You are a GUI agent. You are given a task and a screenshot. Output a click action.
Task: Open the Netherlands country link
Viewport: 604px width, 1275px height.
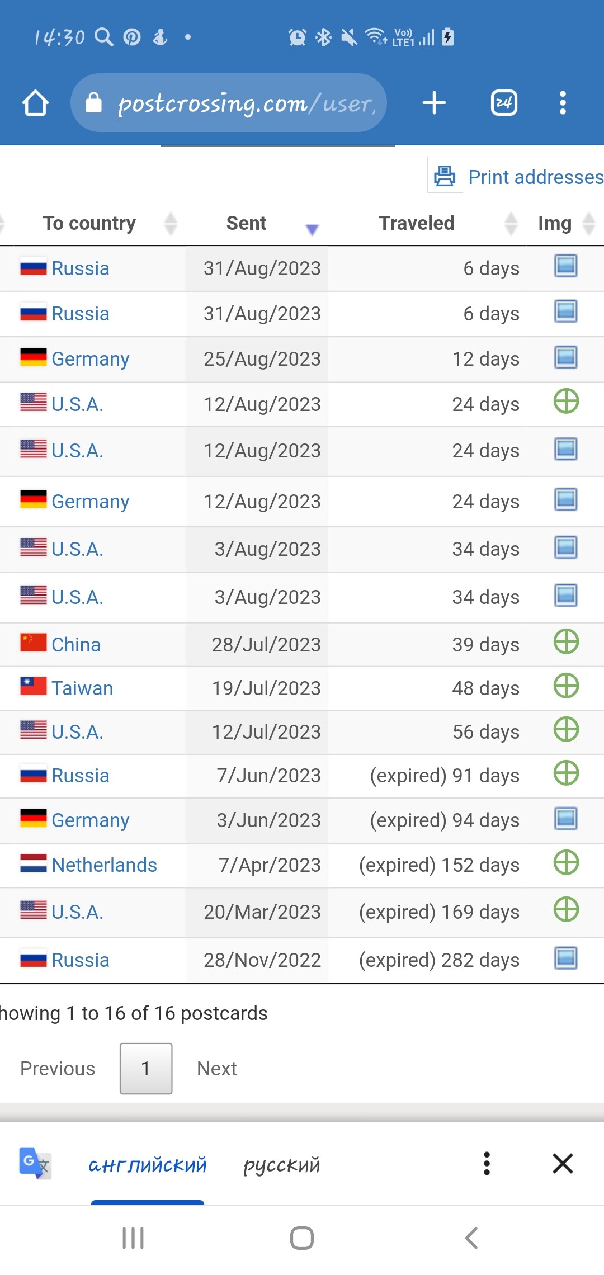click(x=104, y=865)
